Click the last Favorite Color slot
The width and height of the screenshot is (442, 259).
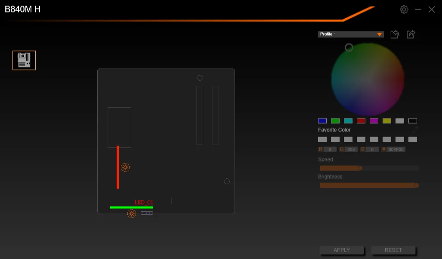[x=413, y=139]
